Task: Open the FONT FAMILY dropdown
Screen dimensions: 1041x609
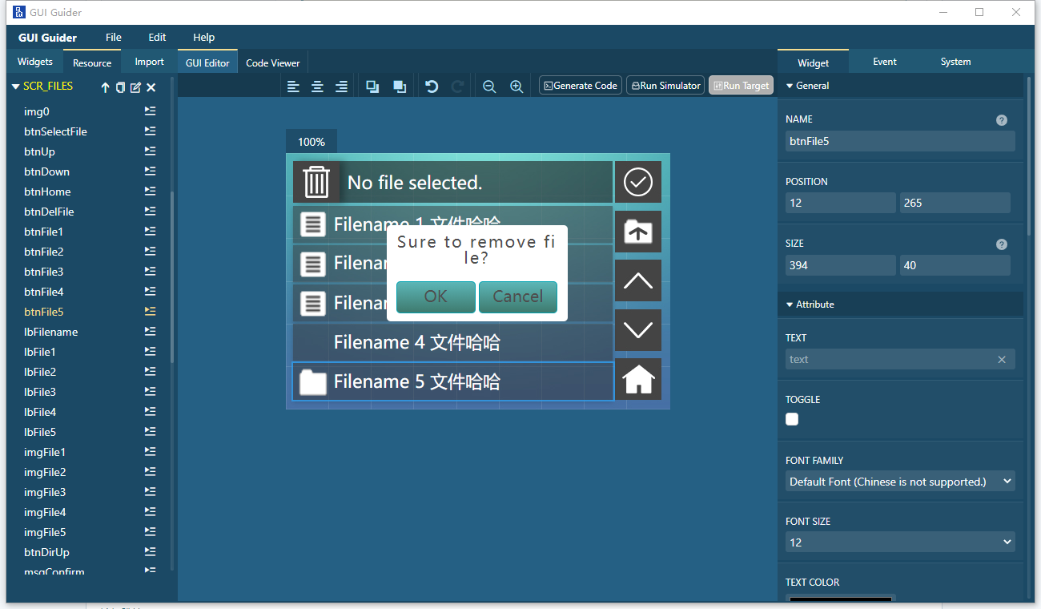Action: (x=900, y=482)
